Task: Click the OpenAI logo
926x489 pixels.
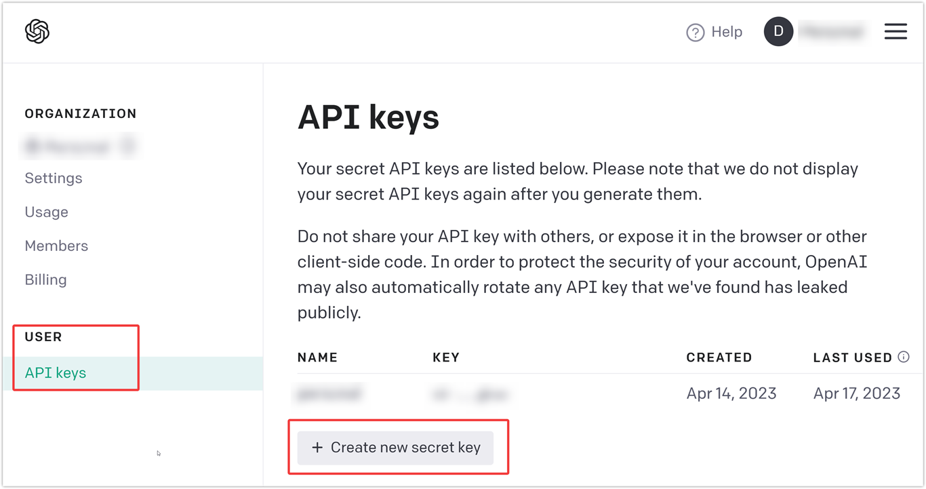Action: 37,31
